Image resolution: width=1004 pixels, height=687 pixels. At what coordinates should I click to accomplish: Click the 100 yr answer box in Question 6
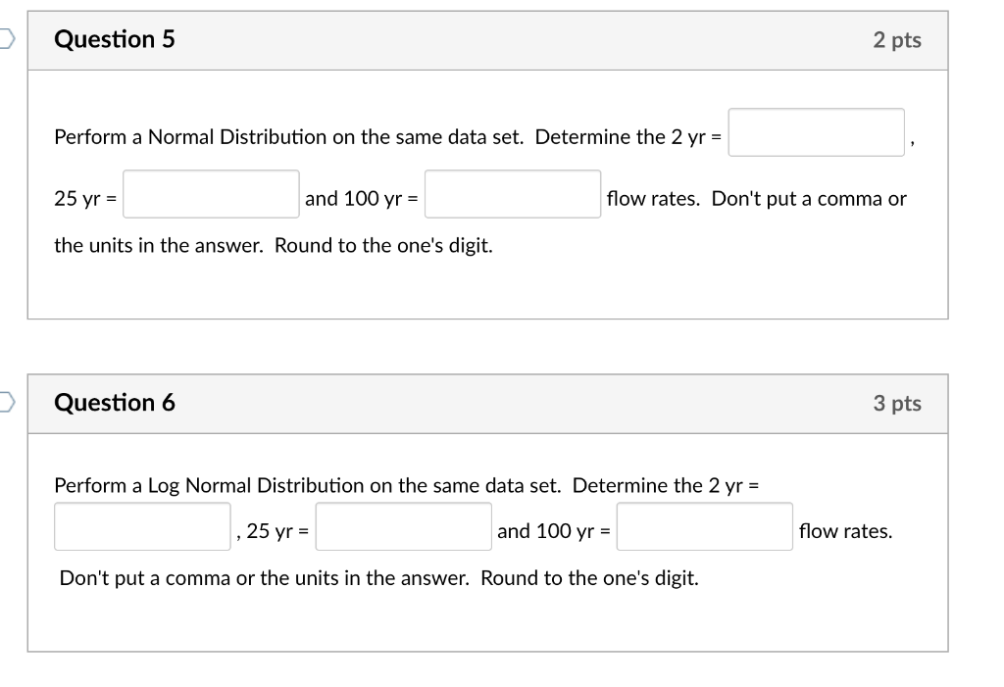(703, 526)
